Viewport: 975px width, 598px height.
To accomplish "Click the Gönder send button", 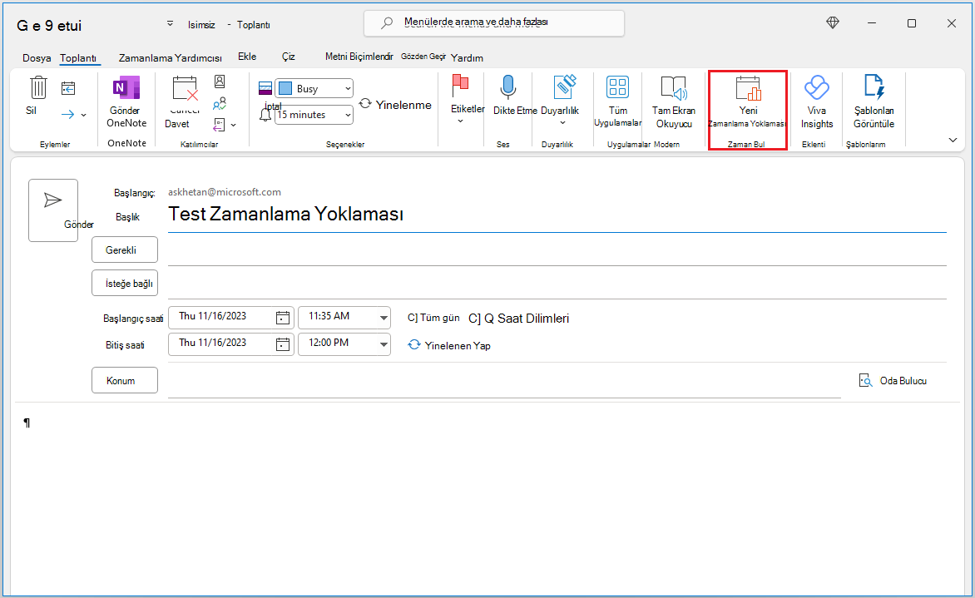I will (x=53, y=210).
